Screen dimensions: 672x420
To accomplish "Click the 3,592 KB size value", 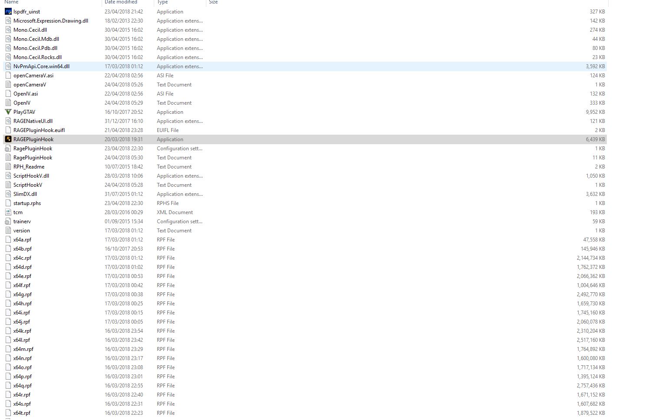I will [x=595, y=66].
